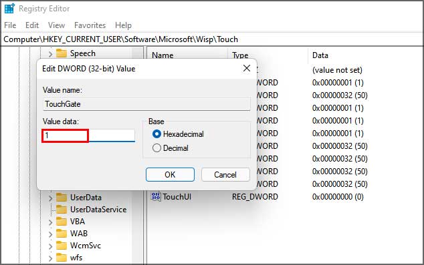Click the REG_DWORD type of TouchUI

(255, 197)
